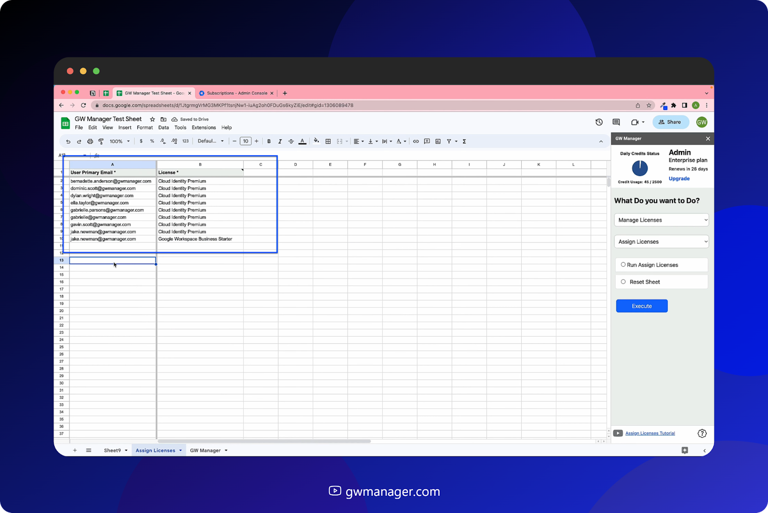
Task: Insert chart from toolbar
Action: click(438, 141)
